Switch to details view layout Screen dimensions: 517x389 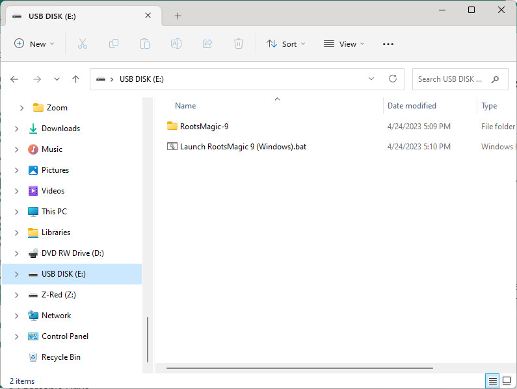(x=493, y=381)
